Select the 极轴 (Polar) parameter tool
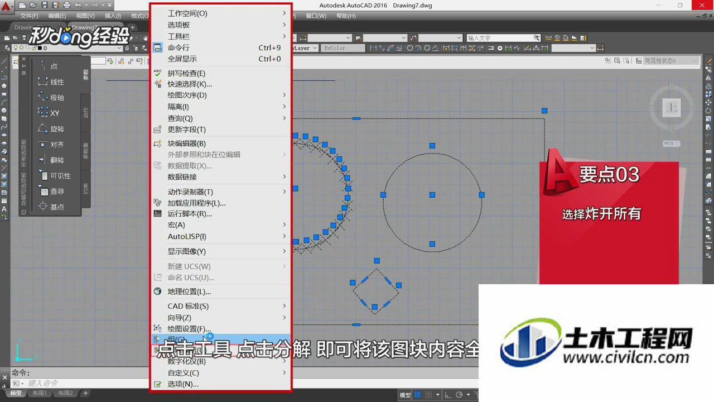Screen dimensions: 714x402 click(50, 97)
